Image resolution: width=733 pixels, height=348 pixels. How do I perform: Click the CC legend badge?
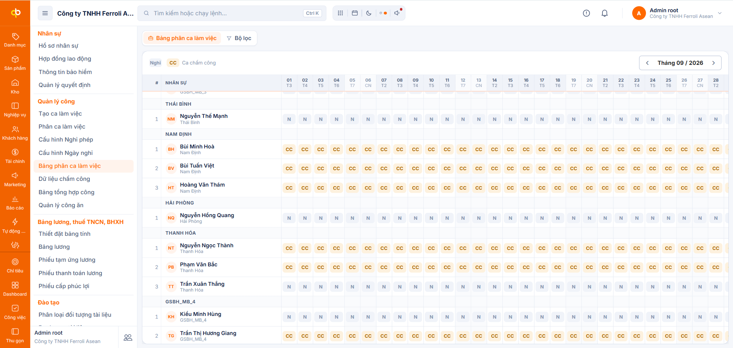[x=173, y=63]
